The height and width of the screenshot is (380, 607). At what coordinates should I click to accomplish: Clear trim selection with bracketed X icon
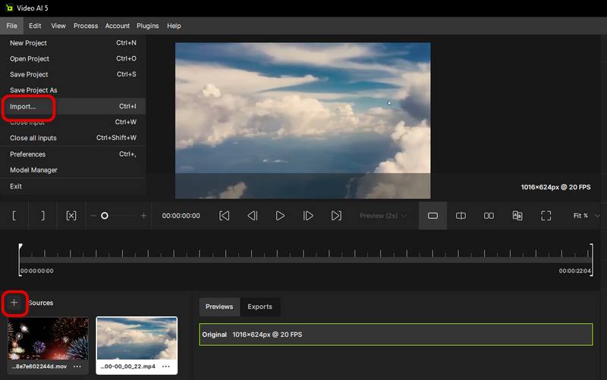click(x=71, y=216)
